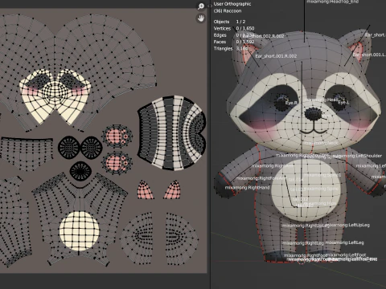Click the '(36) Raccoon' object label
This screenshot has height=289, width=386.
(x=228, y=11)
